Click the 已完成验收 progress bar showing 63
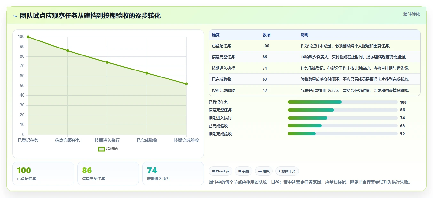433x198 pixels. pos(342,126)
